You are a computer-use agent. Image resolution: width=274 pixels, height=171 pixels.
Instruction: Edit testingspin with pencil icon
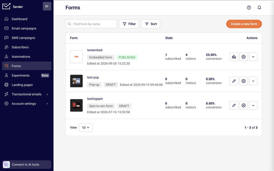tap(234, 105)
